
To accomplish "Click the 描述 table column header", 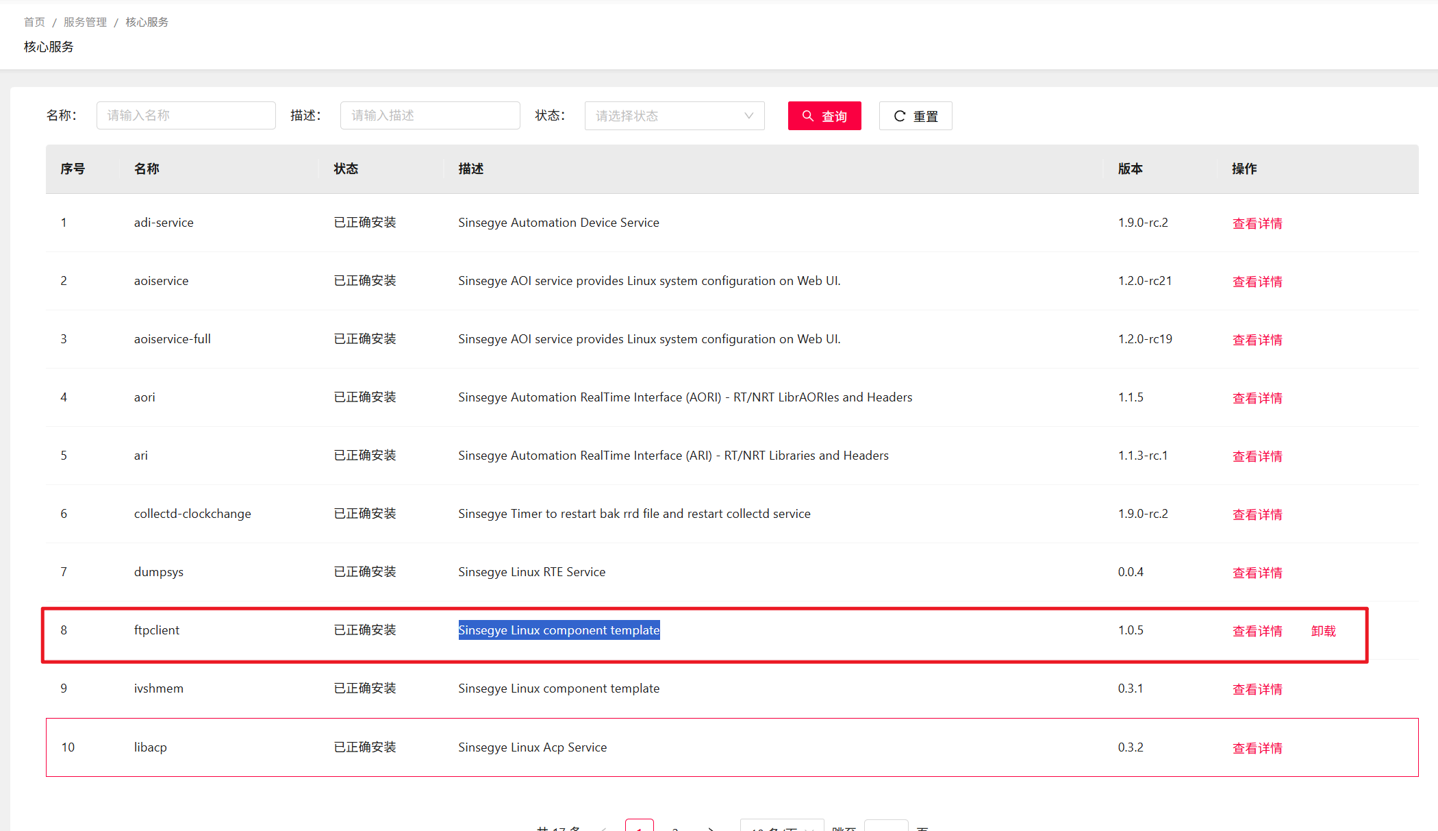I will pyautogui.click(x=471, y=169).
